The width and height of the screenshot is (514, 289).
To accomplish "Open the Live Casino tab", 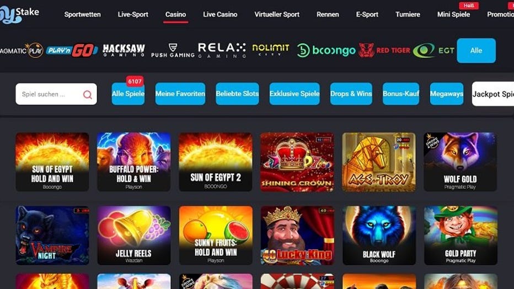I will coord(220,14).
